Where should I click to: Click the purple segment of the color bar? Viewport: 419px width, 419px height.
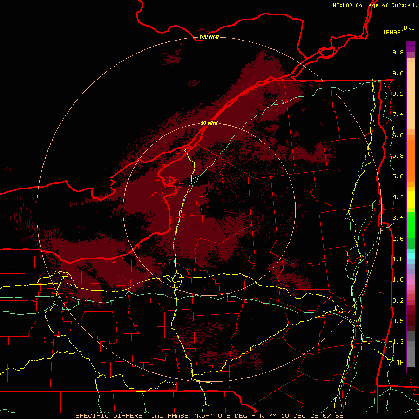(411, 47)
